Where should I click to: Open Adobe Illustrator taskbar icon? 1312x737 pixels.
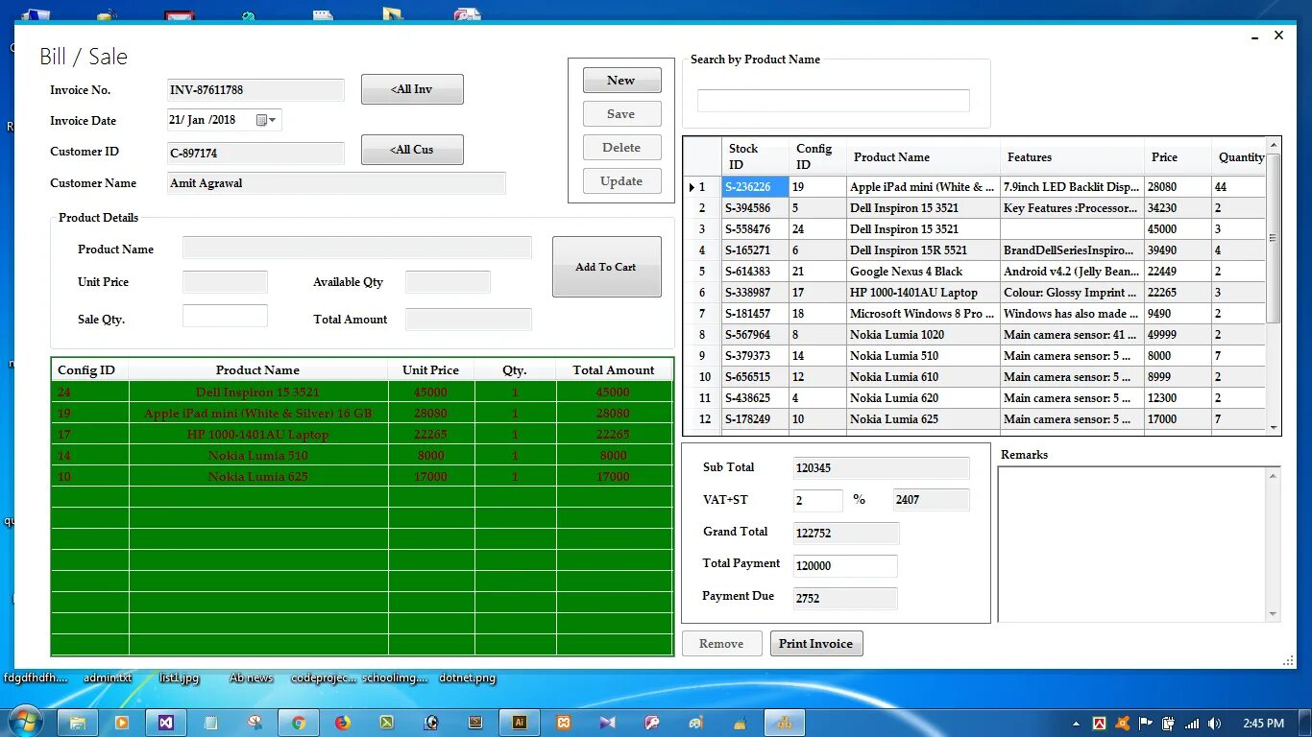[520, 723]
